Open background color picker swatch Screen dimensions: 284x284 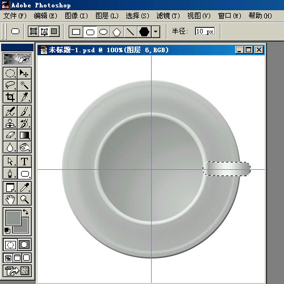click(24, 228)
